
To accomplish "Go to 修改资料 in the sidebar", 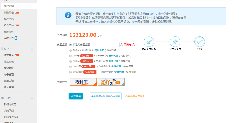I will tap(9, 32).
